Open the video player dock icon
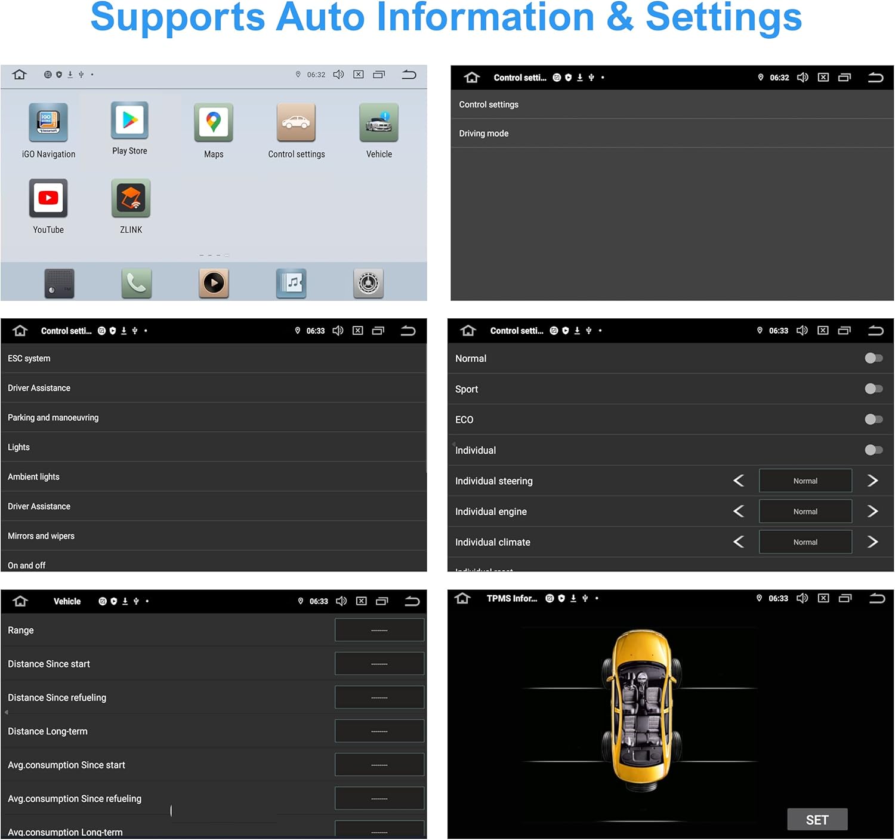 (214, 283)
